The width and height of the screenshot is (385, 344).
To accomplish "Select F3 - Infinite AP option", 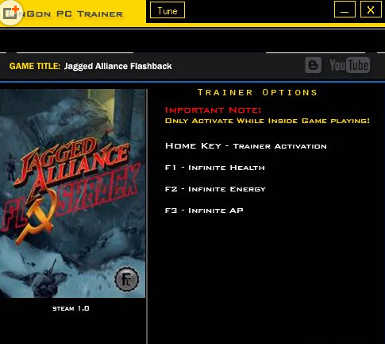I will pos(204,211).
